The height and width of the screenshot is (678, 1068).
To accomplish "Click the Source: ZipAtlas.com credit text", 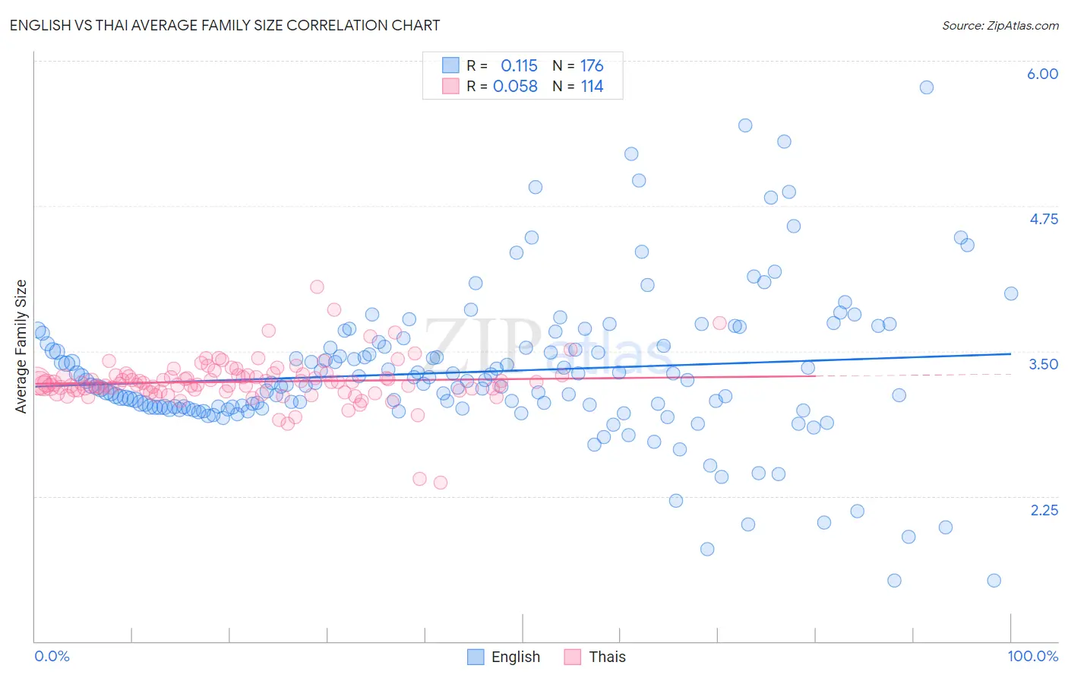I will pos(1000,25).
